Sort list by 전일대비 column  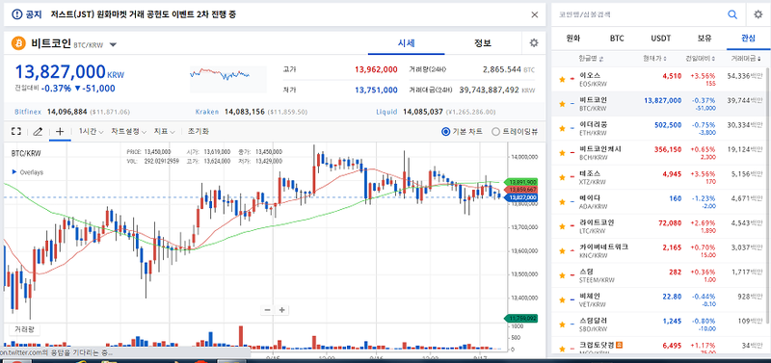(x=701, y=59)
